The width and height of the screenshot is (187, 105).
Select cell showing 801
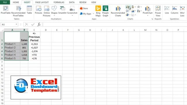click(x=24, y=48)
